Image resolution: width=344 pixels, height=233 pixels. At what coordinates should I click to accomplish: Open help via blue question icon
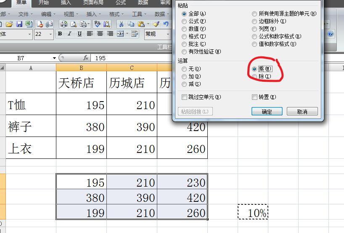331,34
